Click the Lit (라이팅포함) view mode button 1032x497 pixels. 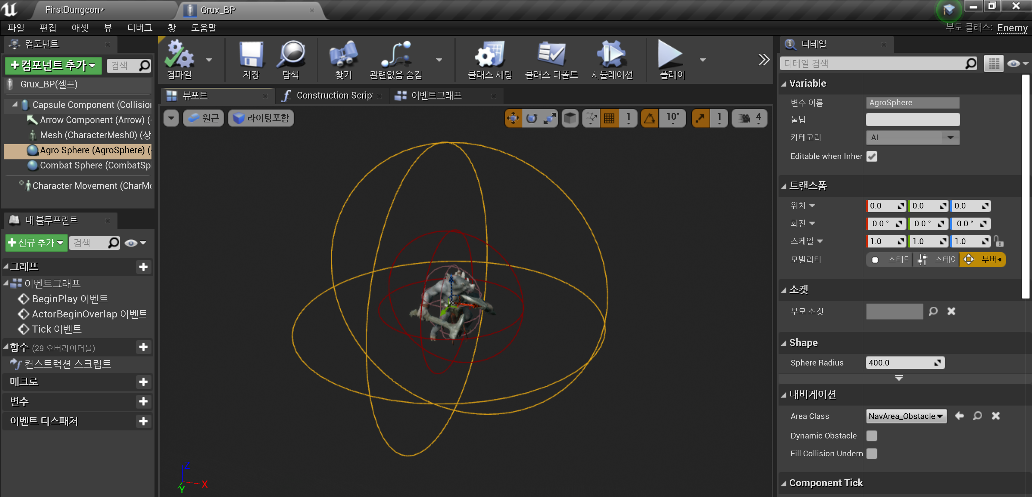261,118
